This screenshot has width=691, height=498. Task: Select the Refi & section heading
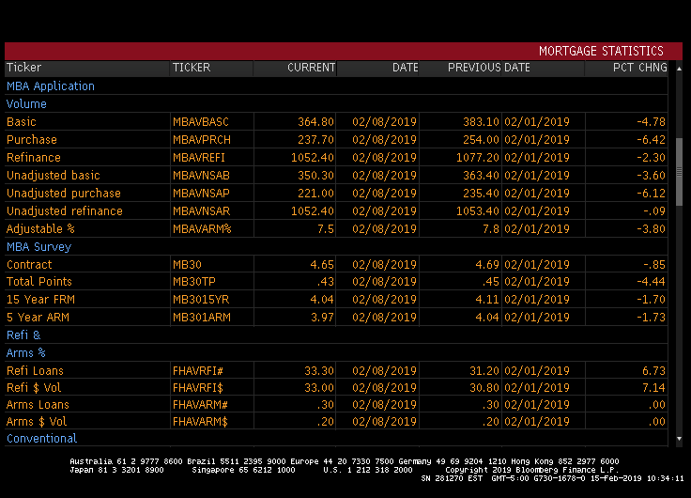click(x=23, y=335)
